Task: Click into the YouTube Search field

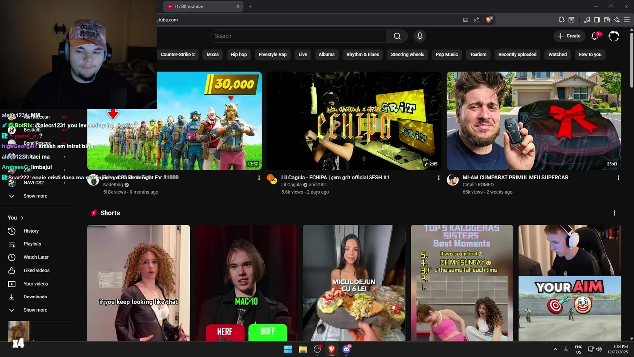Action: click(299, 36)
